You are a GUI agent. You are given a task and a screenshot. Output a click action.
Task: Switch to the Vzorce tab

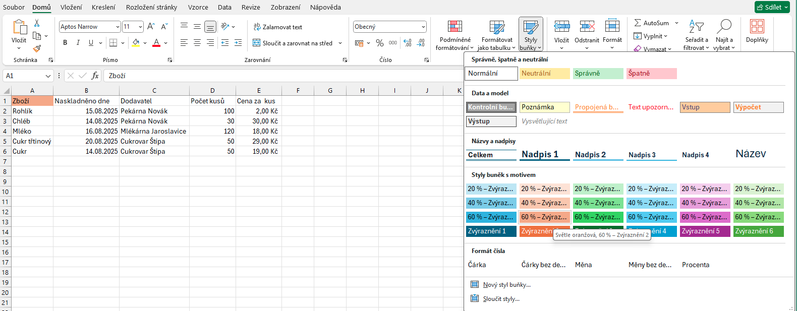tap(198, 7)
